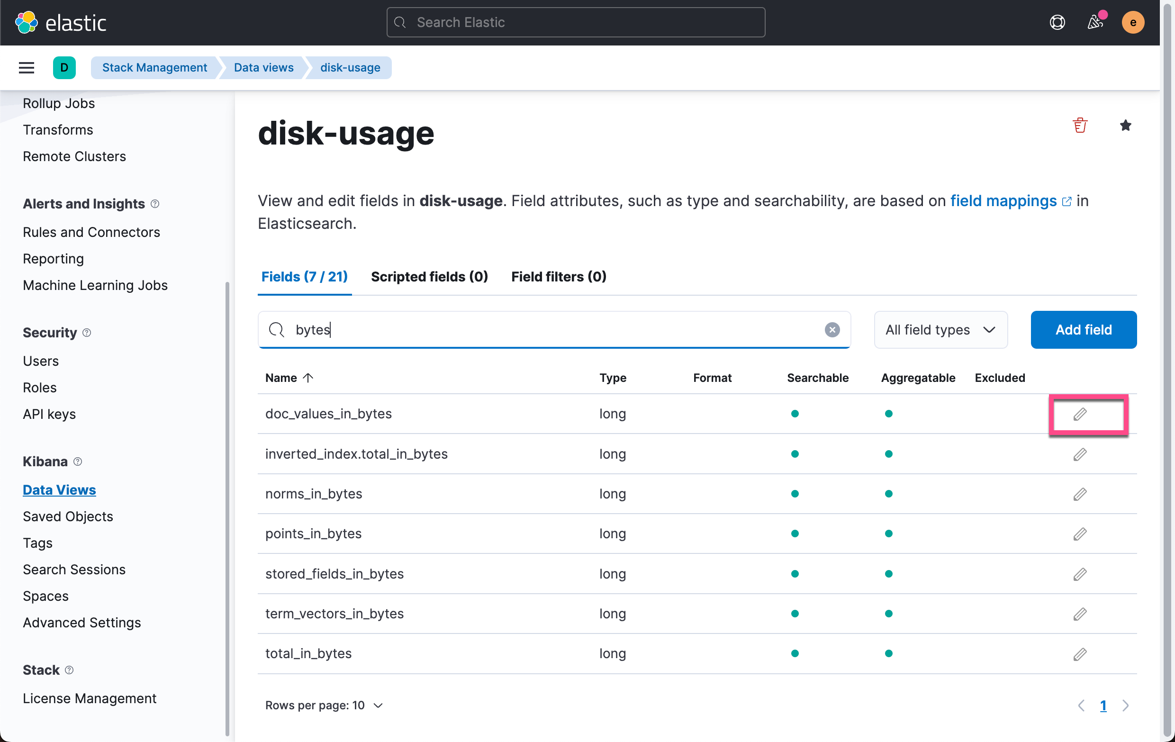Viewport: 1175px width, 742px height.
Task: Open the newsfeed bell icon with pink badge
Action: 1095,22
